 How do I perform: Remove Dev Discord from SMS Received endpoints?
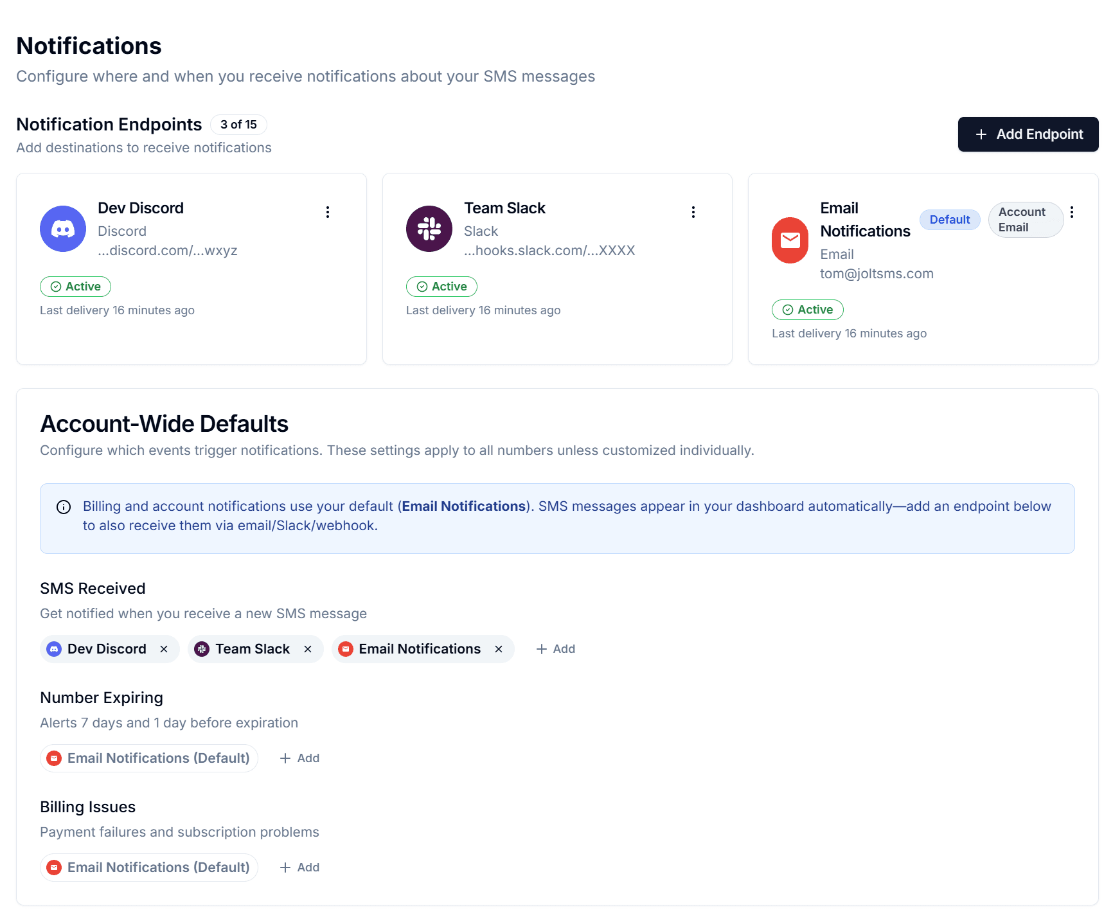click(164, 649)
